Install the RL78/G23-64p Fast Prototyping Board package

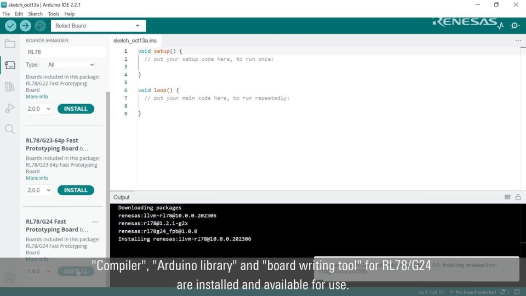click(x=76, y=190)
